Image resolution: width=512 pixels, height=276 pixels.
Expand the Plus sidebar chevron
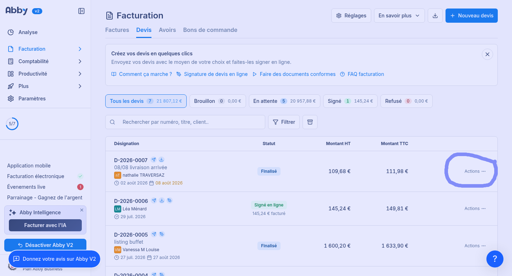(80, 86)
